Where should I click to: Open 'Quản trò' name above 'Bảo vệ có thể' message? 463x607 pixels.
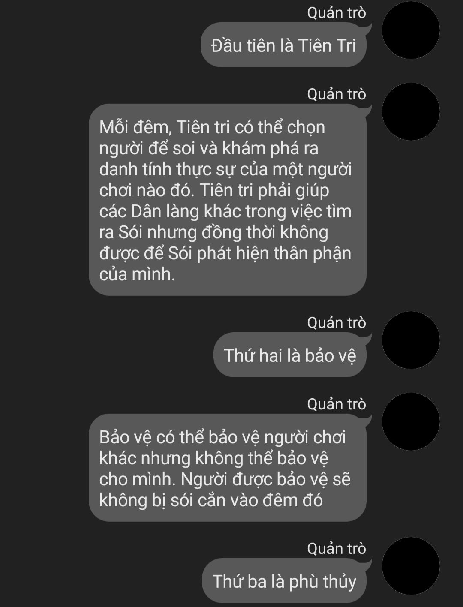[337, 404]
